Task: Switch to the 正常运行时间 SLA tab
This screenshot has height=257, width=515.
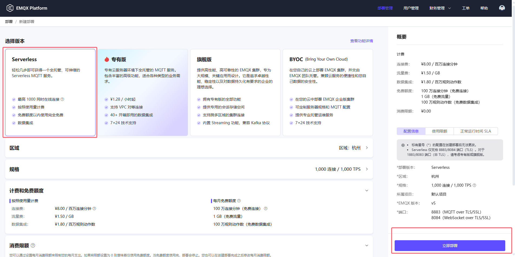Action: coord(476,131)
